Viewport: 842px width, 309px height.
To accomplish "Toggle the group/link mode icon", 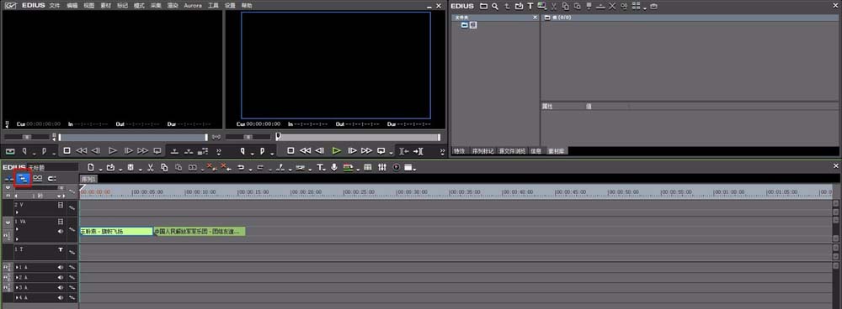I will (38, 178).
